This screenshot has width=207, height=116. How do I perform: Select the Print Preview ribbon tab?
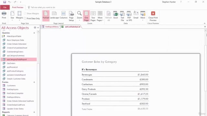[x=18, y=7]
